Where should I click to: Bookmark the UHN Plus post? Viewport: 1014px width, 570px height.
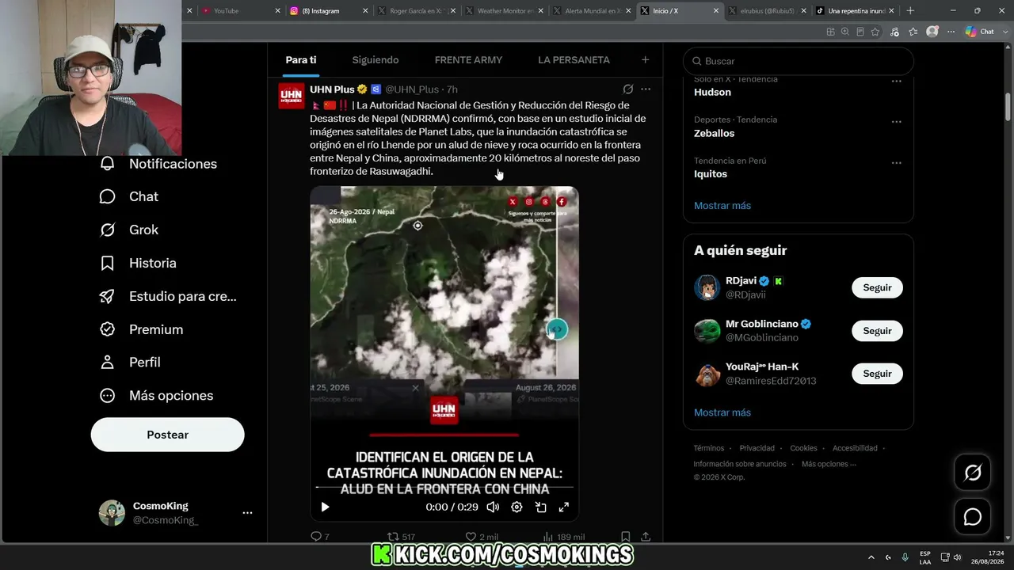point(625,537)
